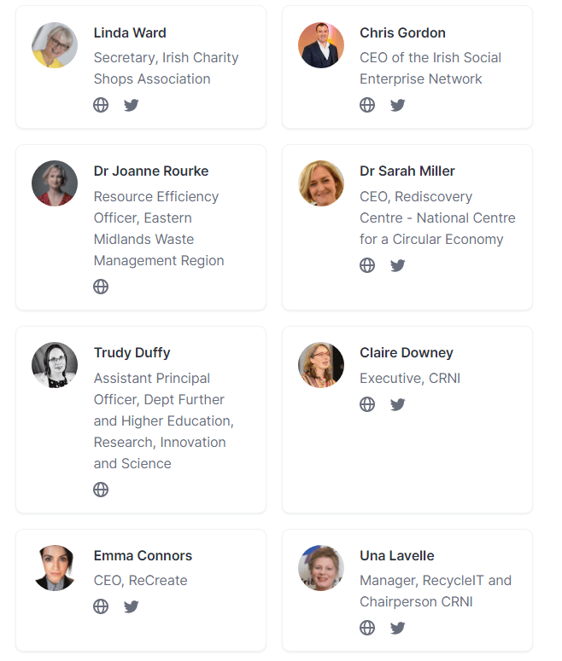Image resolution: width=562 pixels, height=661 pixels.
Task: Click Dr Sarah Miller's Twitter icon
Action: [397, 265]
